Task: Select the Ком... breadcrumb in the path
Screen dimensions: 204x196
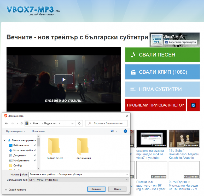Action: (36, 123)
